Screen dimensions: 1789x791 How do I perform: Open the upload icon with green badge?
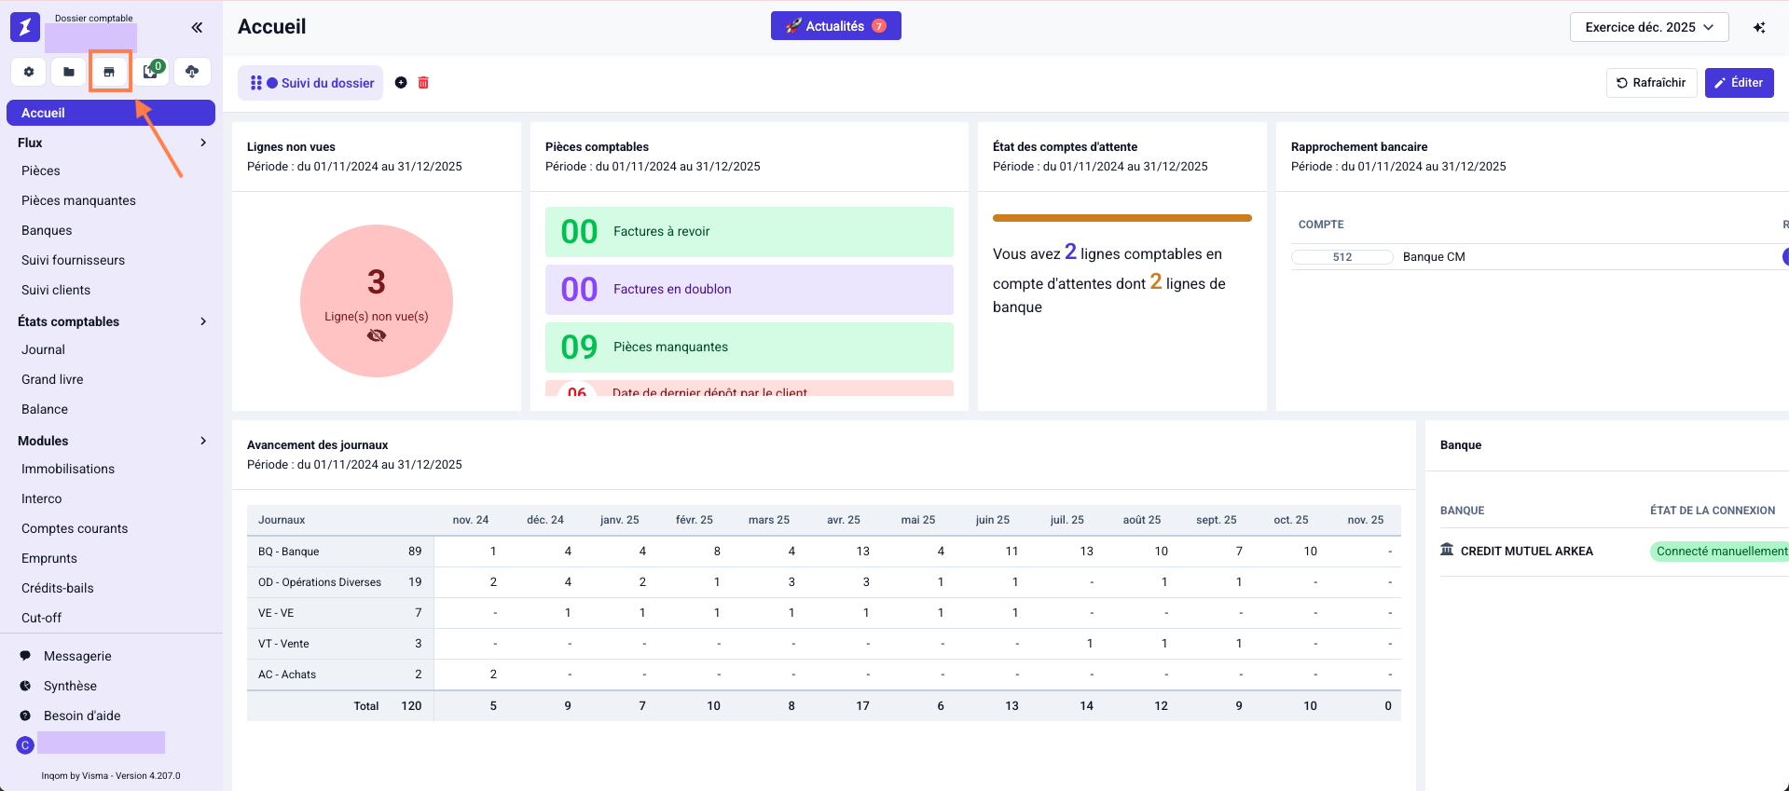pos(151,72)
